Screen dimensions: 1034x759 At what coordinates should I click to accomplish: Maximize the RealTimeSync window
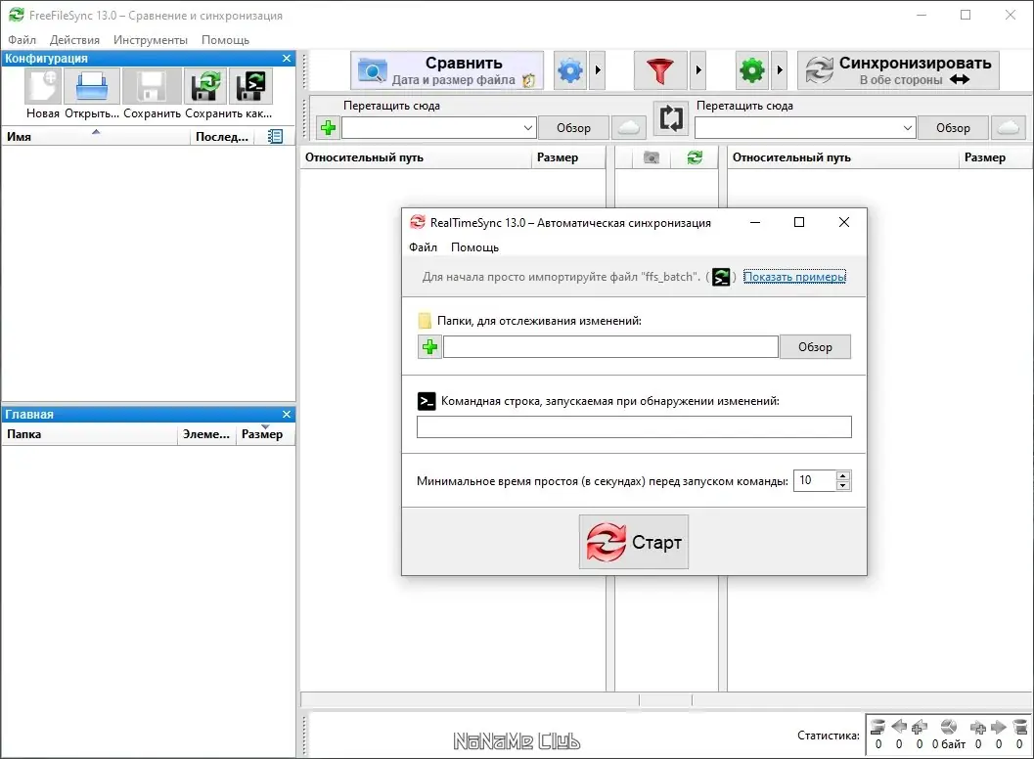(798, 222)
